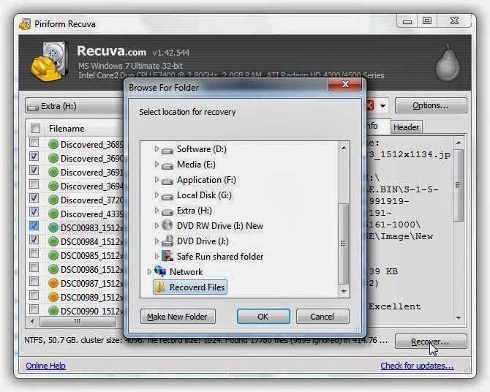Check the DSC00987 checkbox
The image size is (490, 392).
[x=34, y=282]
